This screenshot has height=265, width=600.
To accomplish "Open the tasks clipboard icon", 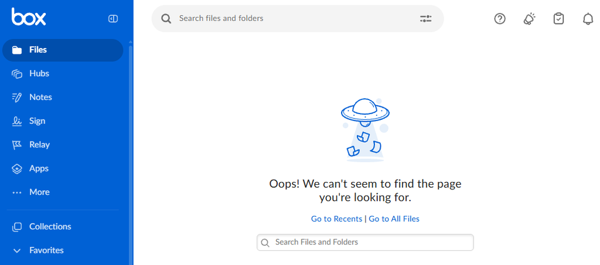I will (559, 19).
